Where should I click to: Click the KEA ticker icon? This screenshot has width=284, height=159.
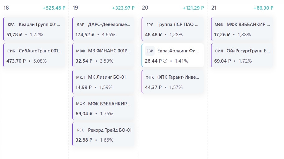click(11, 24)
